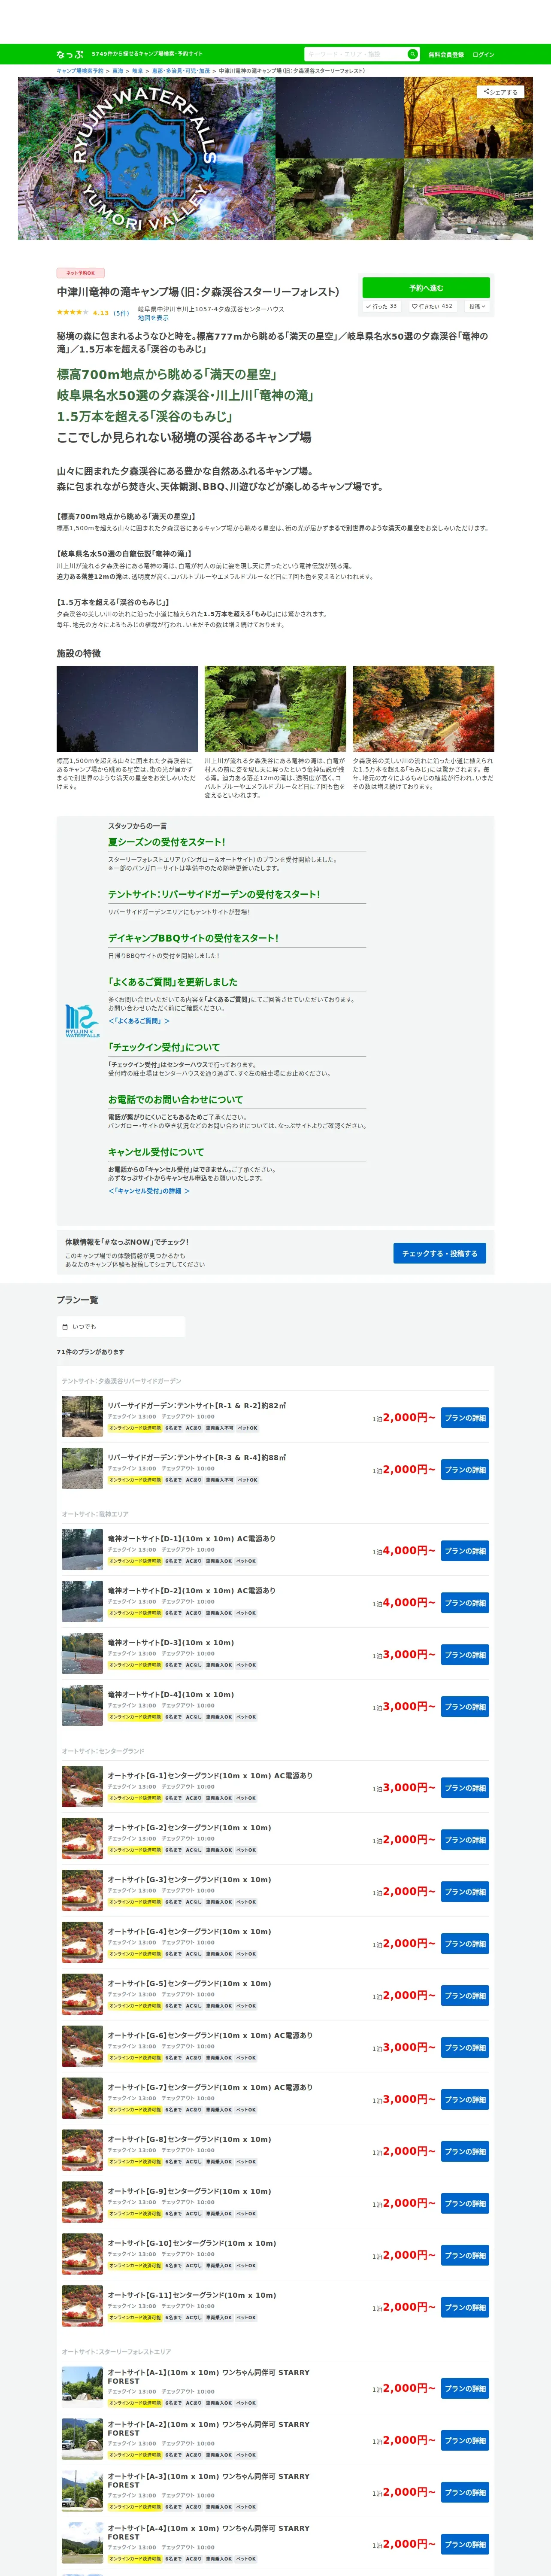Open plan title オートサイト[G-8]センターグランド
The height and width of the screenshot is (2576, 551).
189,2140
